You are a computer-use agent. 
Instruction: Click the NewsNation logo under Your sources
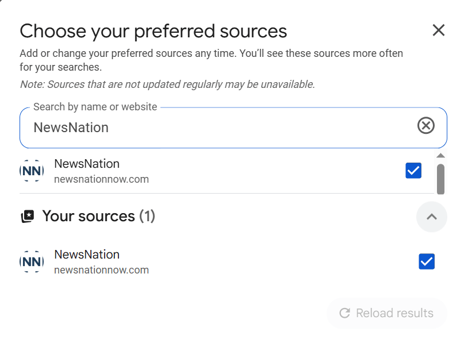click(x=32, y=261)
